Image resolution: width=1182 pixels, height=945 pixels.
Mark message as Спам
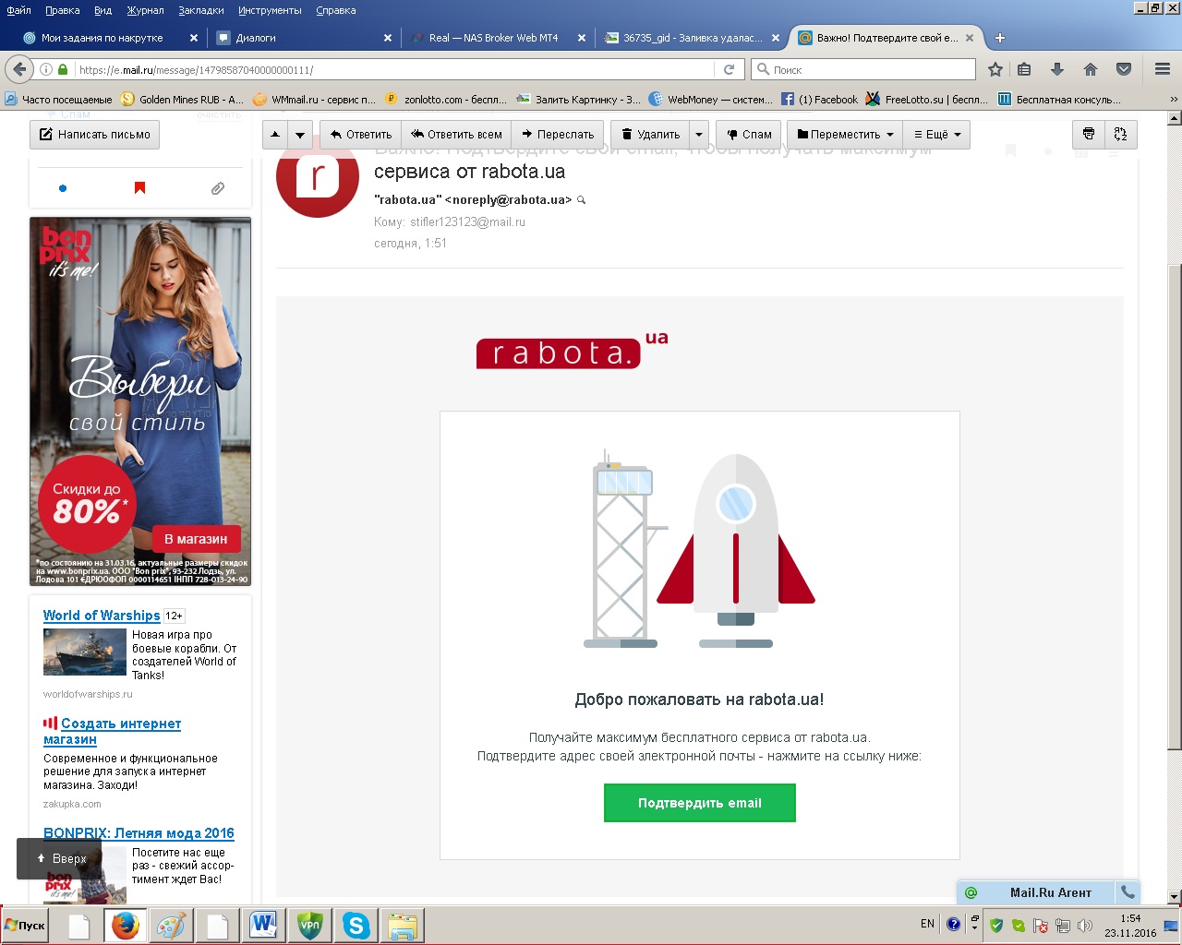pos(749,134)
